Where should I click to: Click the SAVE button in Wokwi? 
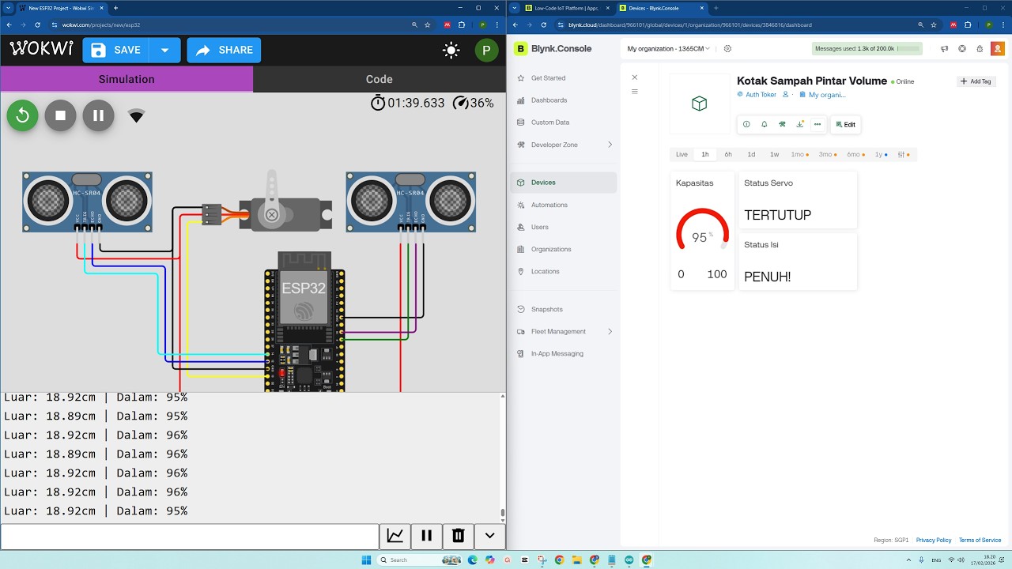click(x=116, y=50)
